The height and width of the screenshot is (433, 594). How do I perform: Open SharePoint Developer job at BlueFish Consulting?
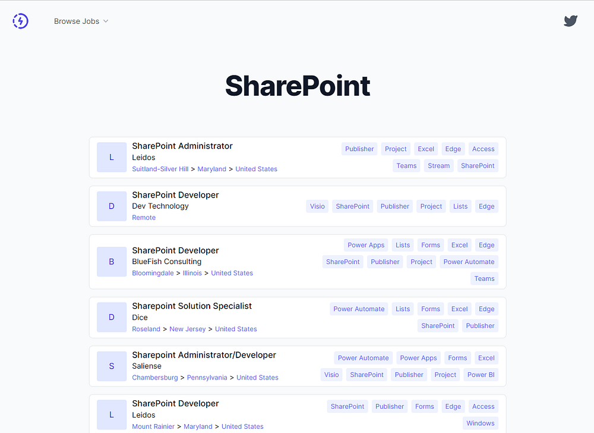[175, 250]
